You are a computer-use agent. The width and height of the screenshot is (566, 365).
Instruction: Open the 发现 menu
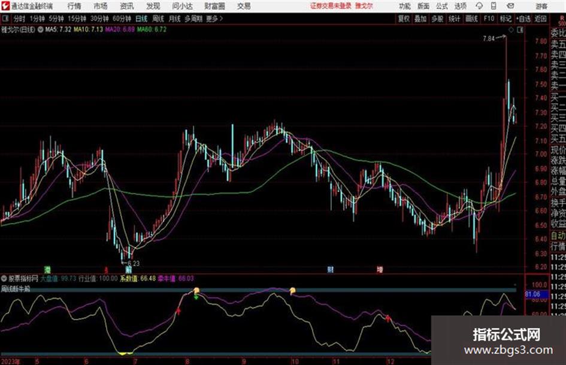[x=153, y=6]
